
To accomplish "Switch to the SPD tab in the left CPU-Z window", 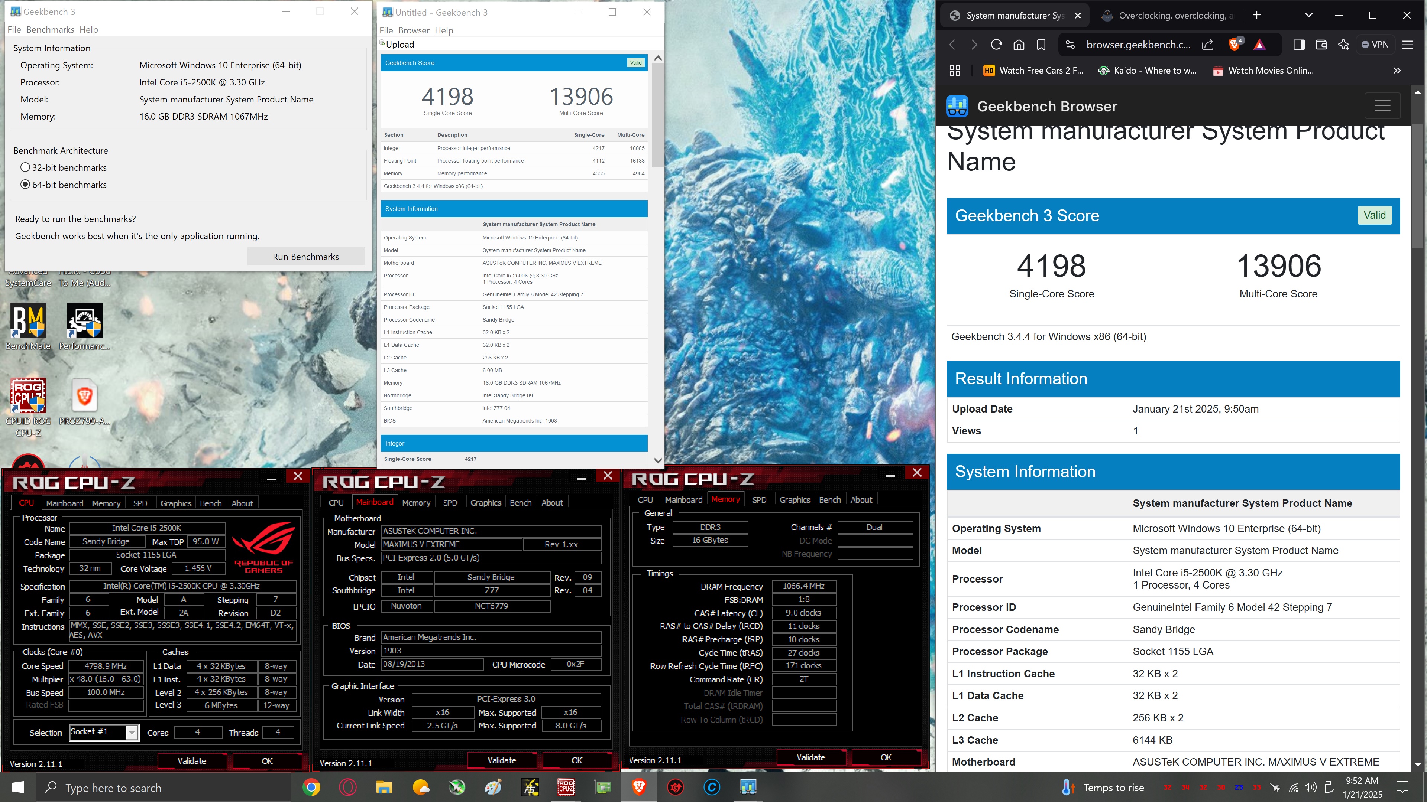I will 140,503.
